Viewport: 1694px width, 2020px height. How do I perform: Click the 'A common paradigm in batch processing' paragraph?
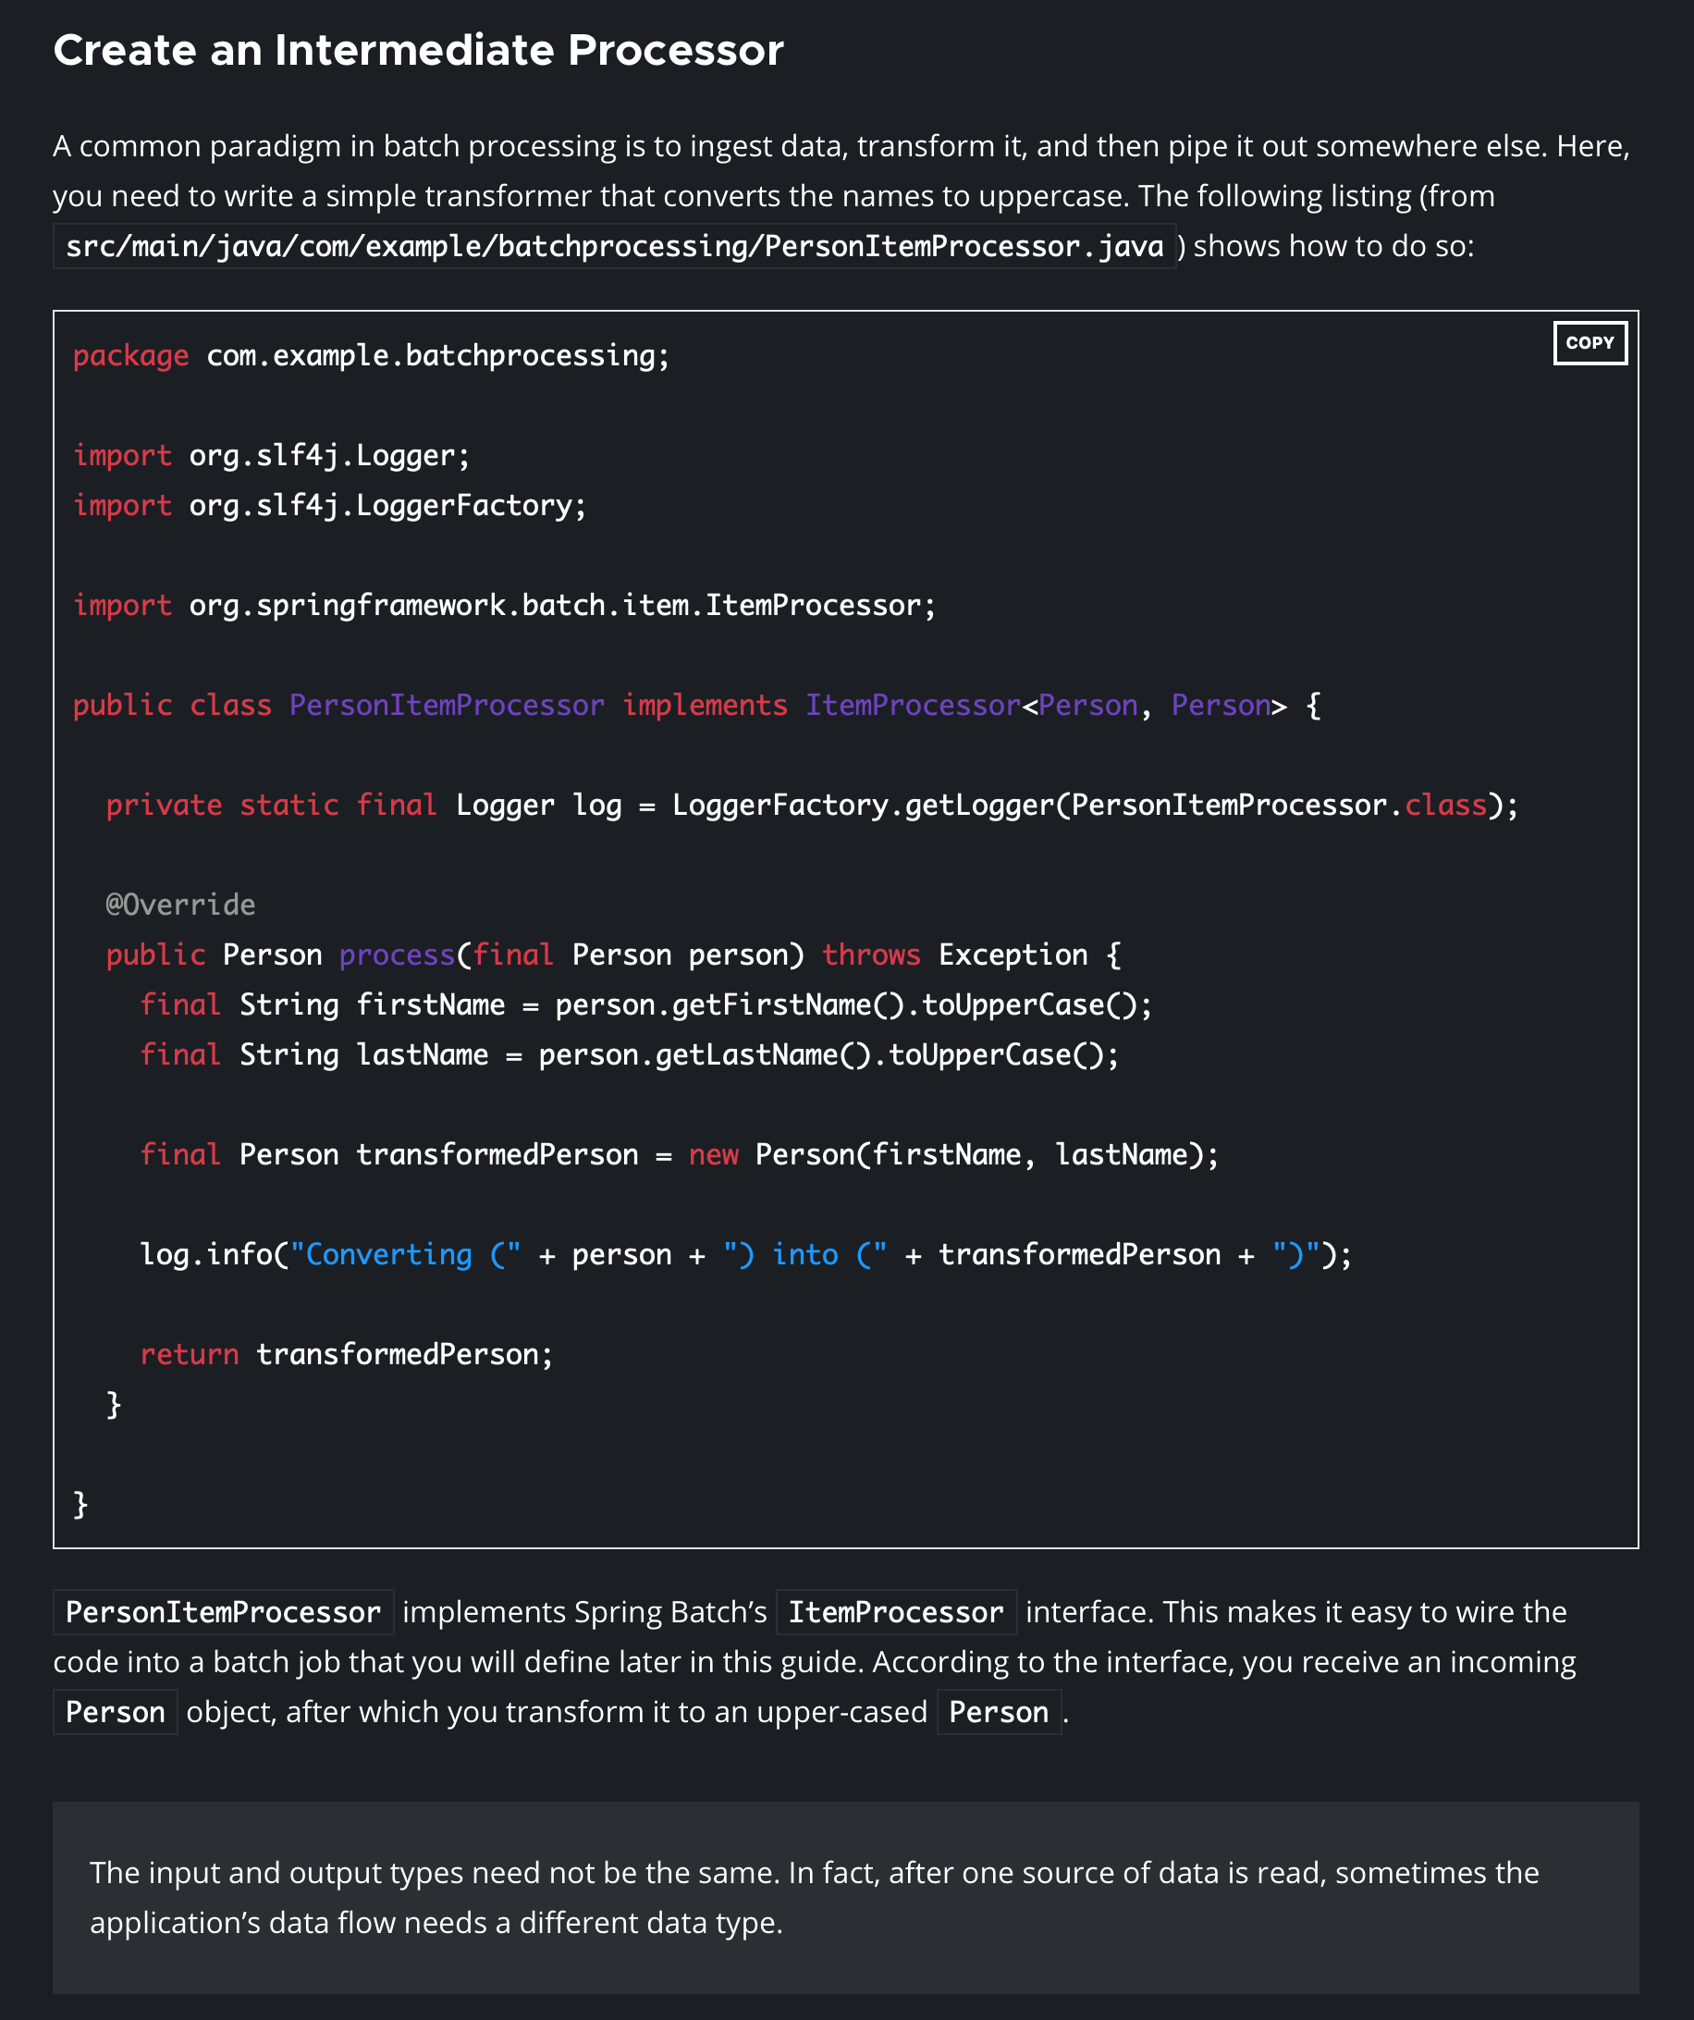click(x=841, y=196)
